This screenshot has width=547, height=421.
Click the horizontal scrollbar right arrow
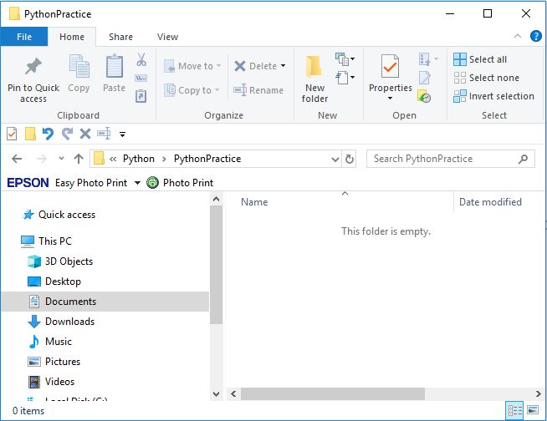539,393
